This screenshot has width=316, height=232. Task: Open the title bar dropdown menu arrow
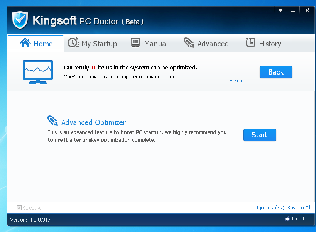pos(281,10)
